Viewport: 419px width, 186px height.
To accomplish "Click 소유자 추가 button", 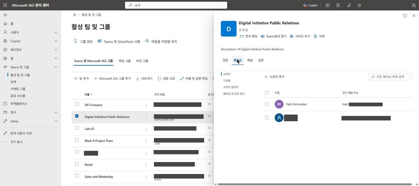I will coord(274,77).
